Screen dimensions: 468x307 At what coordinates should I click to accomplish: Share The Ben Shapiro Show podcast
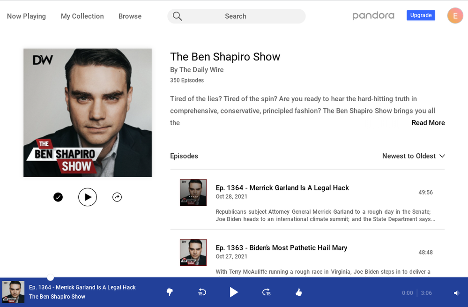[117, 197]
